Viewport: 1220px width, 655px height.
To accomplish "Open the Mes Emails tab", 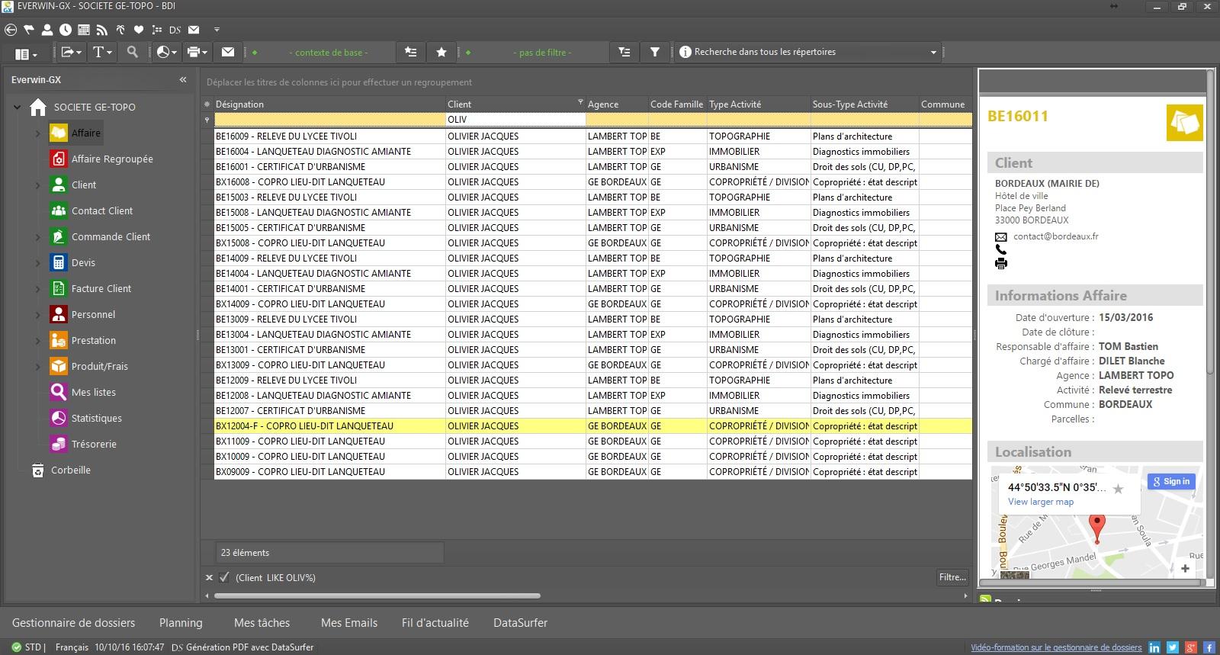I will pyautogui.click(x=349, y=623).
